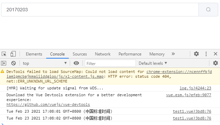Image resolution: width=220 pixels, height=125 pixels.
Task: Open the DevTools three-dot menu
Action: click(206, 54)
